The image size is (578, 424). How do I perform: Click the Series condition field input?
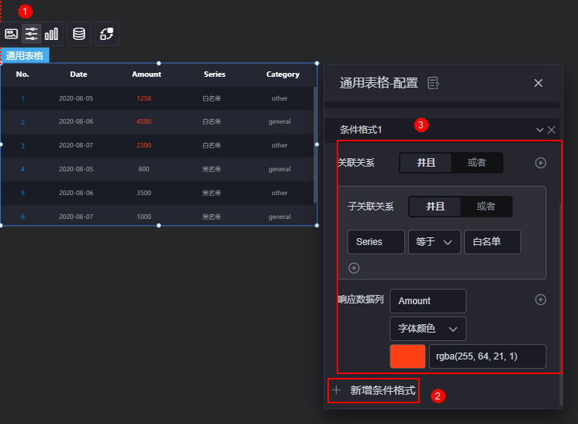376,242
